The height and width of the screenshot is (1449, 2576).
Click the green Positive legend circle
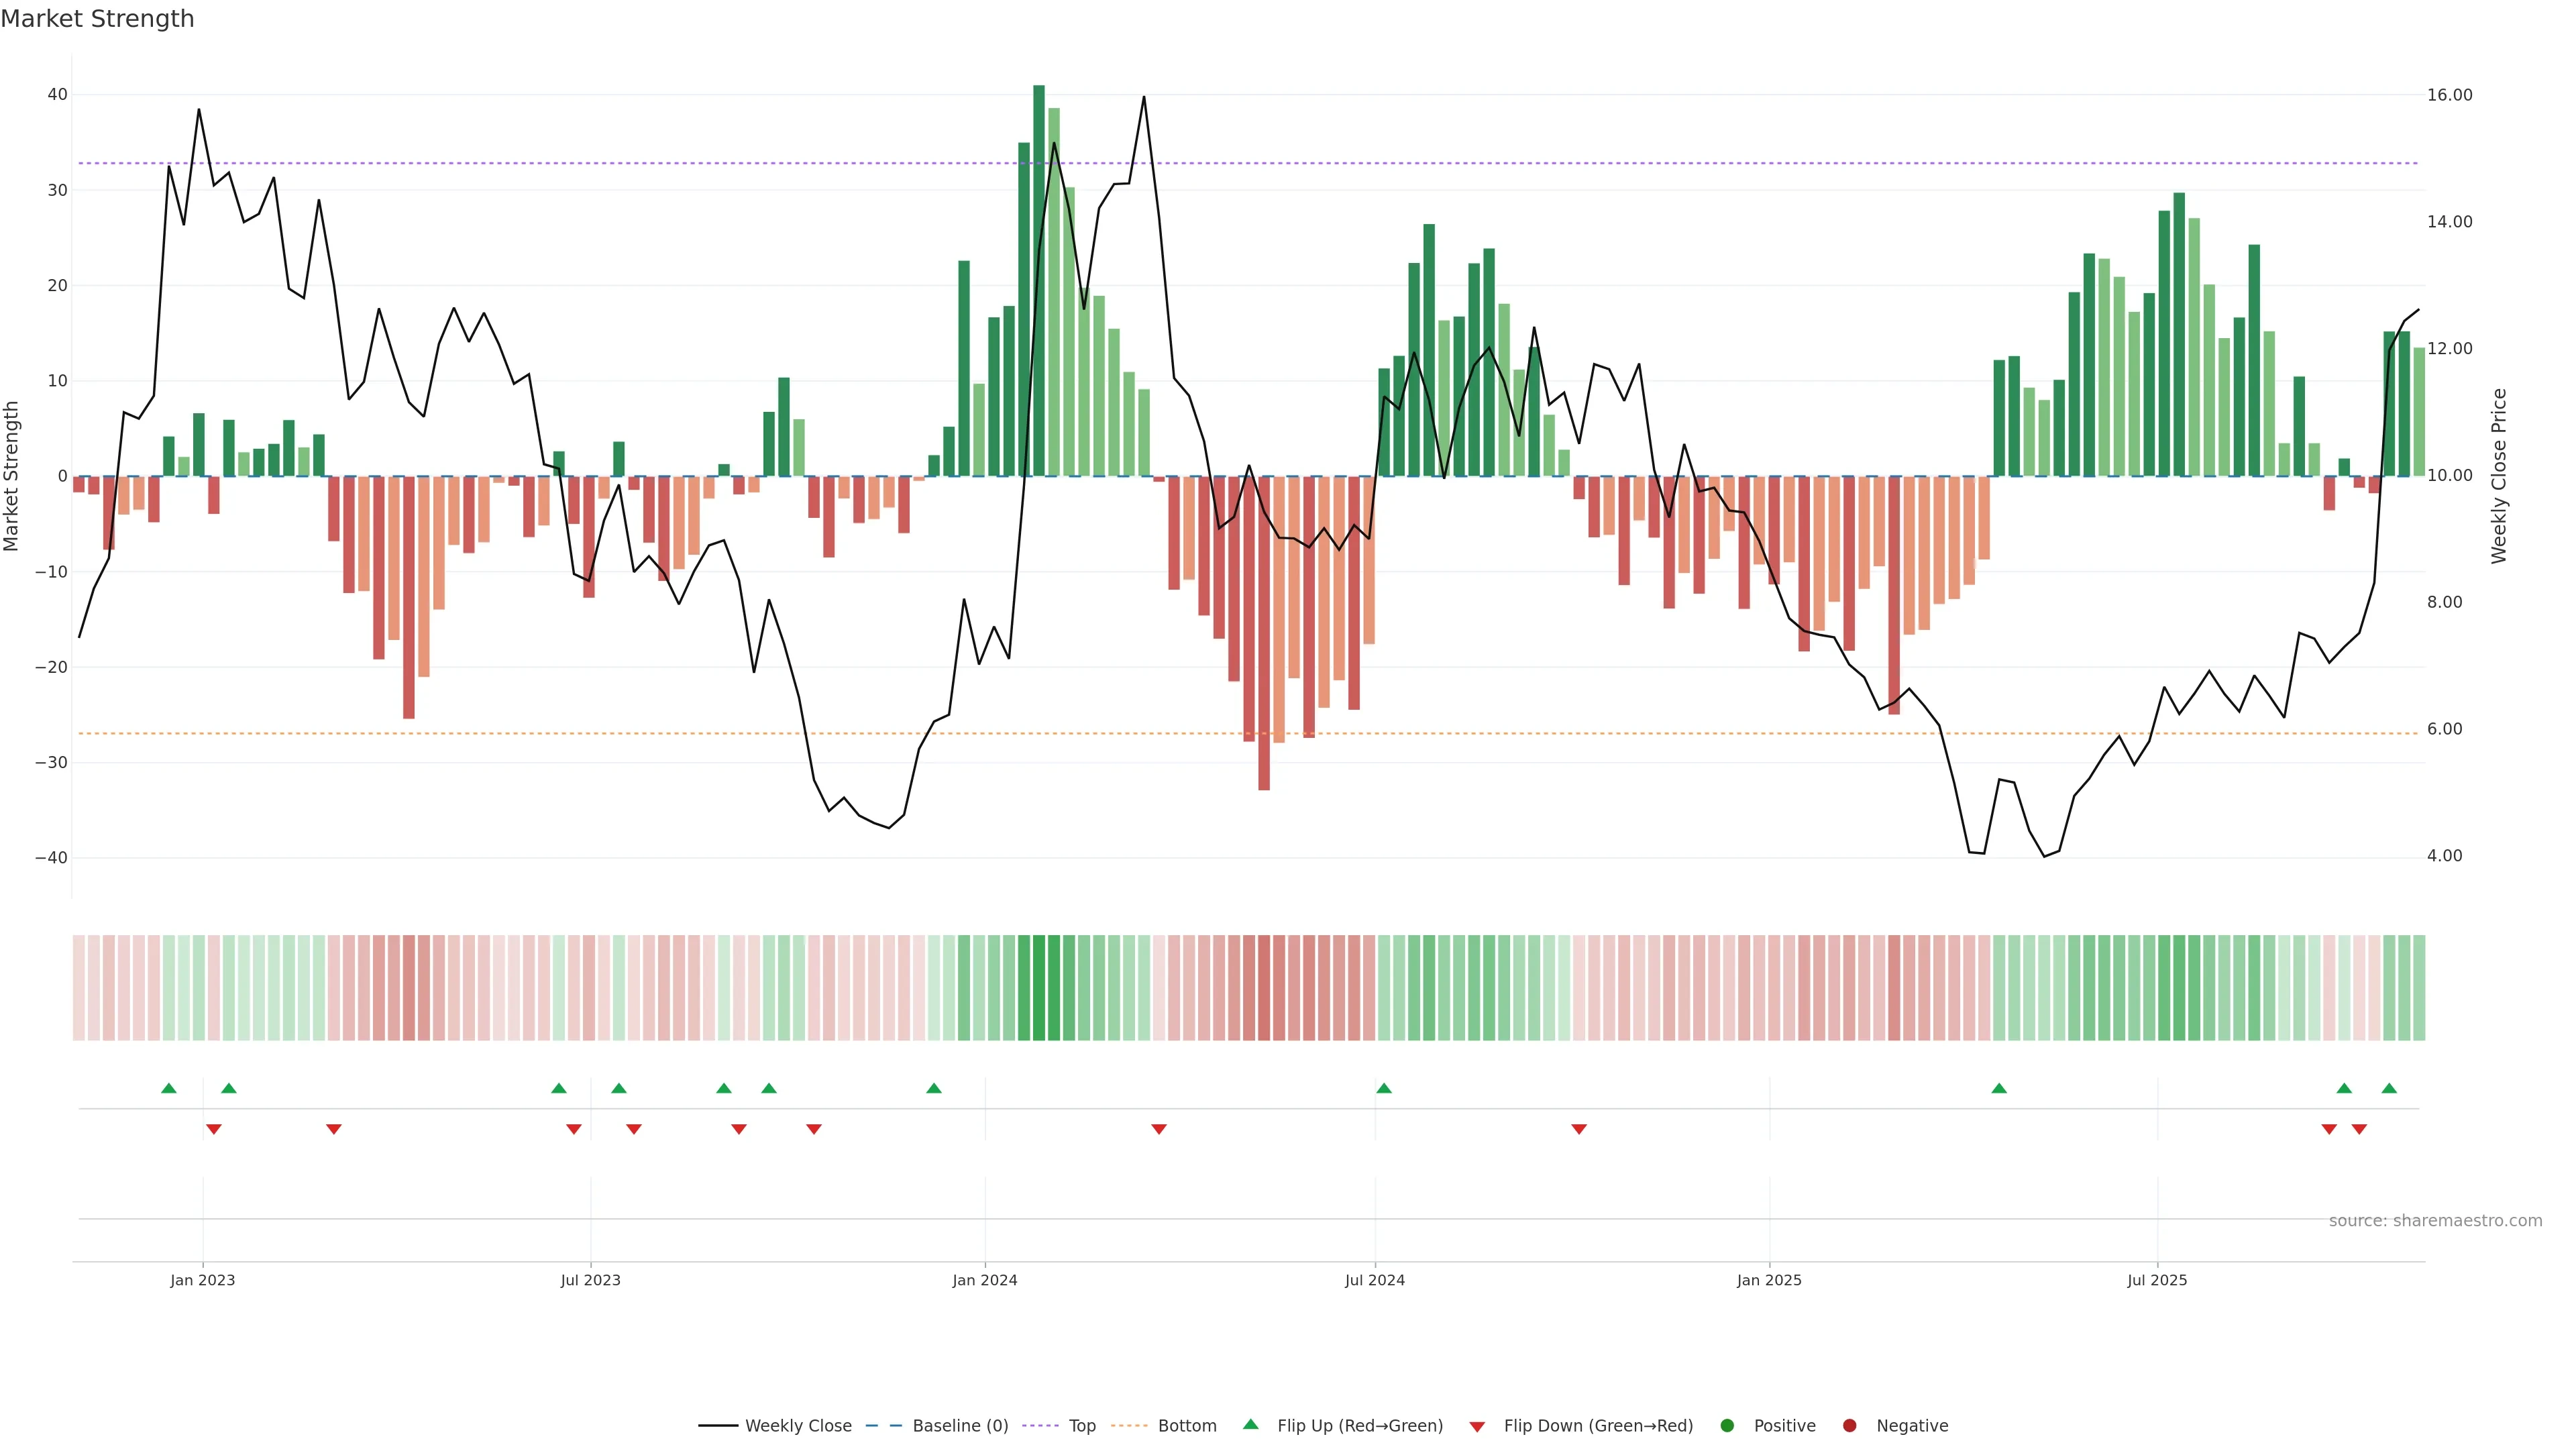coord(1727,1425)
